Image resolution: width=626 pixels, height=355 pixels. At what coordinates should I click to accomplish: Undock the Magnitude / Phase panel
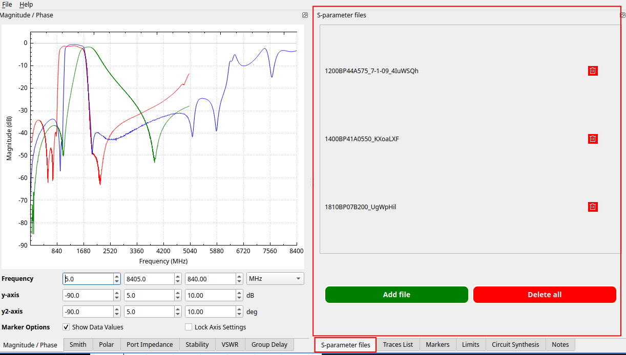click(x=305, y=15)
